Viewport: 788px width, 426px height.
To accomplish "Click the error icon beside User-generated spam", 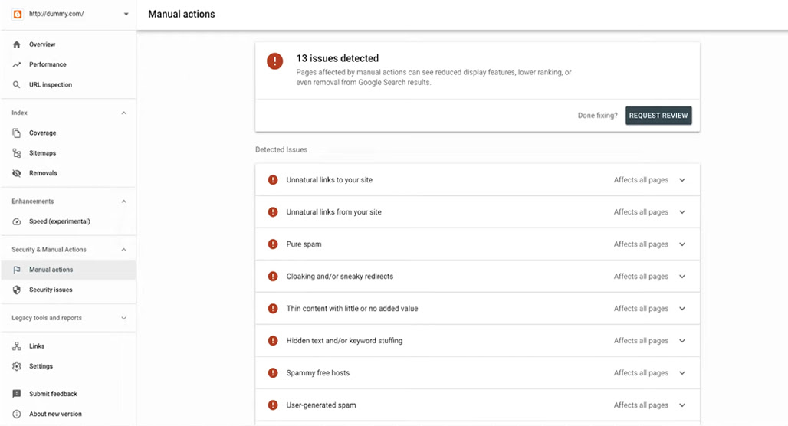I will click(x=272, y=405).
